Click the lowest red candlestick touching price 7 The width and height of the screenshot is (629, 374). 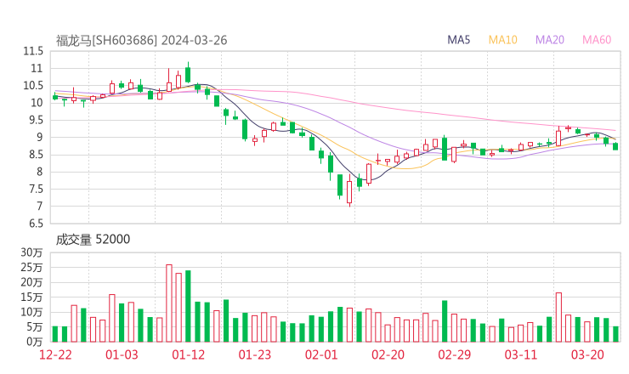point(349,192)
